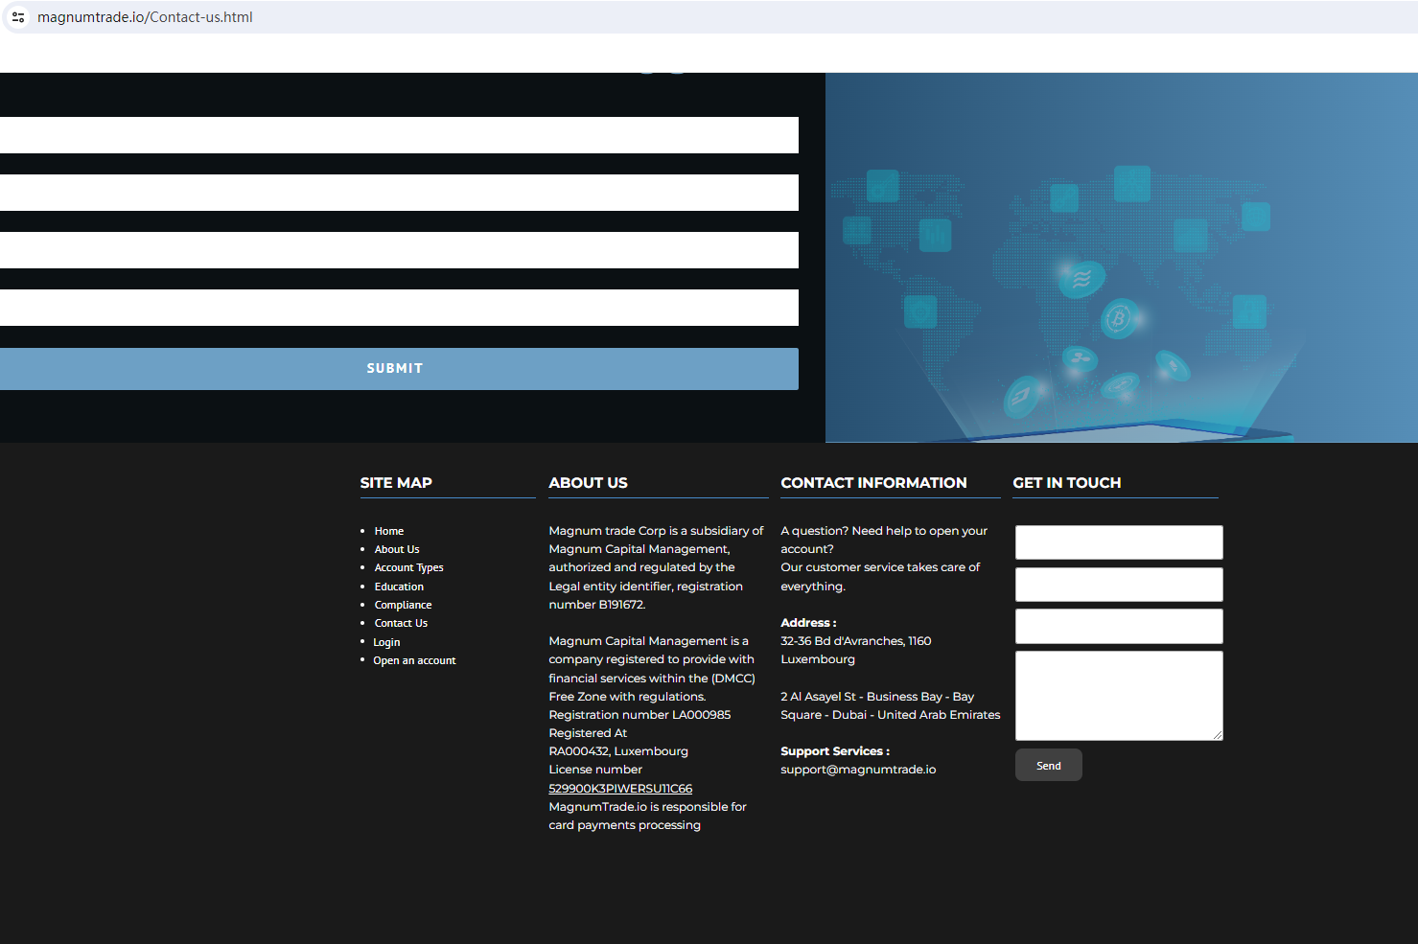Click the support@magnumtrade.io email address
This screenshot has width=1418, height=944.
[858, 770]
